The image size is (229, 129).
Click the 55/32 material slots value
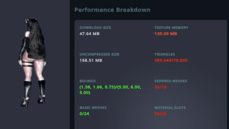(x=160, y=114)
